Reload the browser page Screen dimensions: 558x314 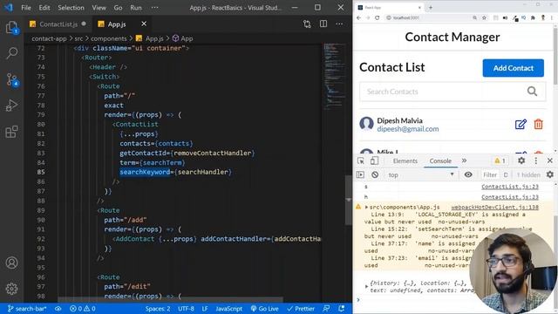pyautogui.click(x=377, y=17)
